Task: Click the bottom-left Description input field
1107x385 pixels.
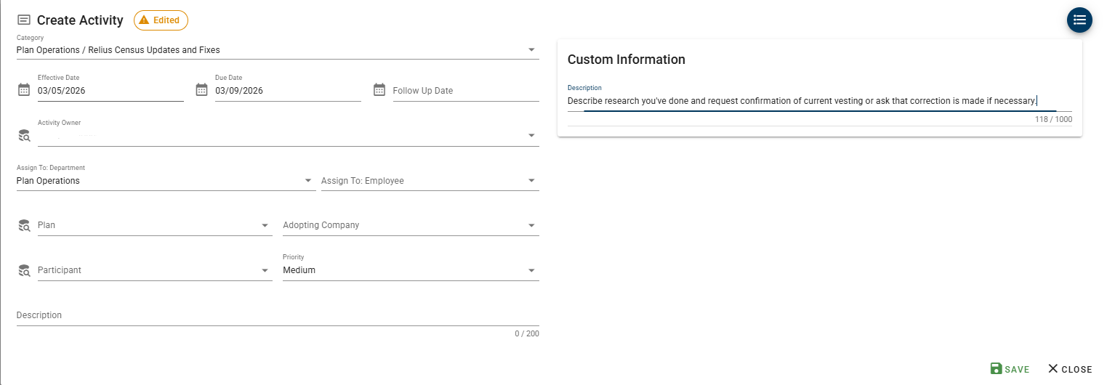Action: pyautogui.click(x=276, y=316)
